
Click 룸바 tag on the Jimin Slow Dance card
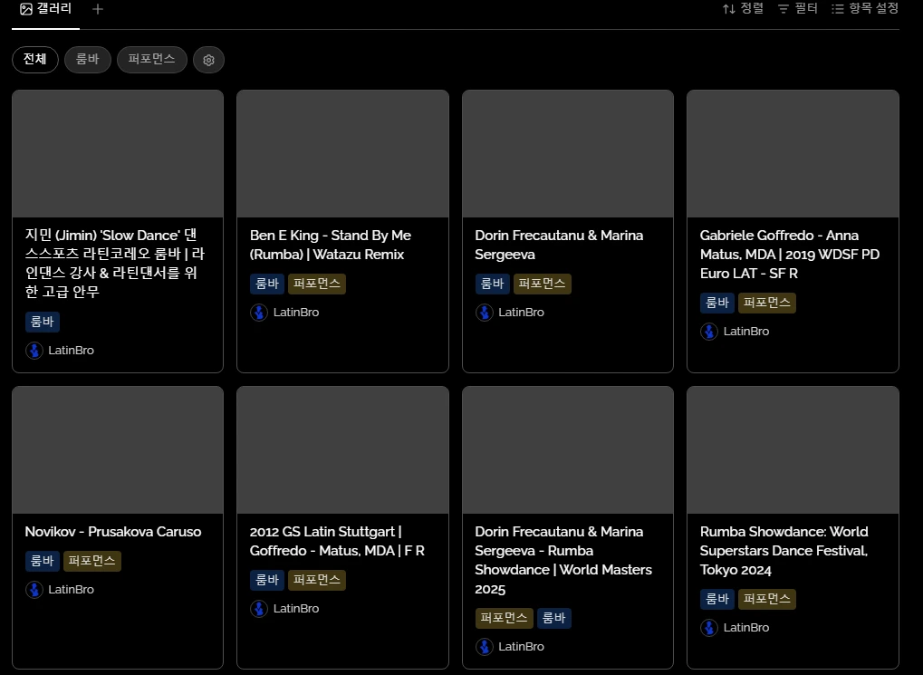coord(43,322)
